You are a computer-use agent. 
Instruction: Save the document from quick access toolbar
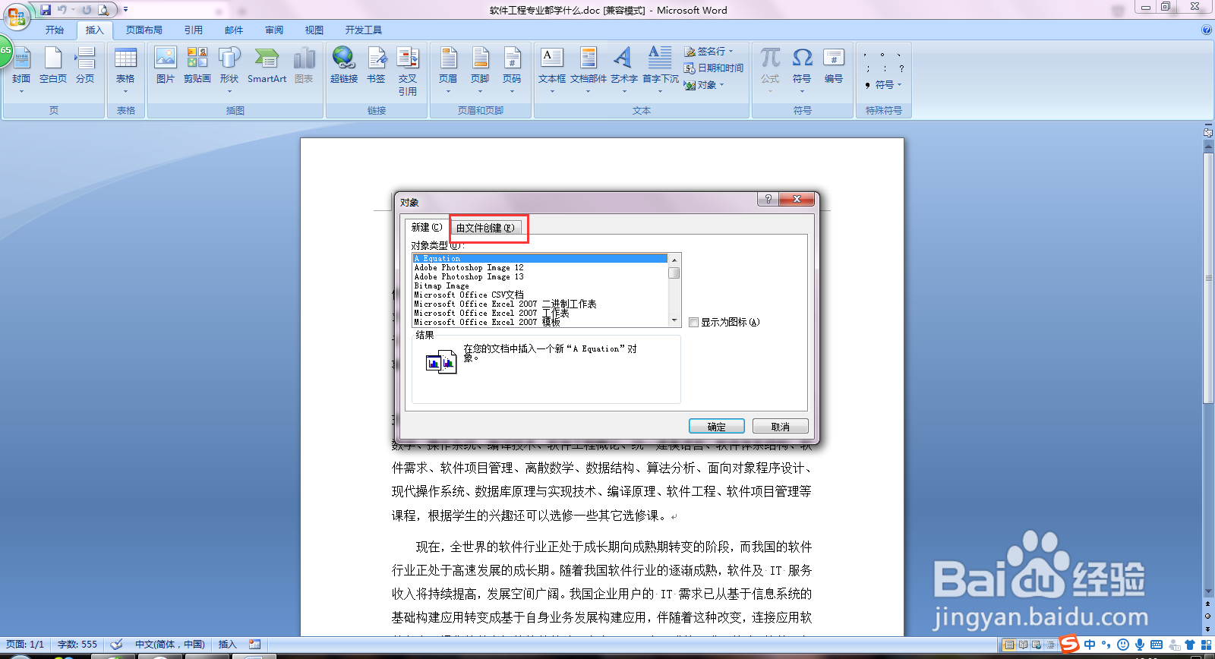pyautogui.click(x=46, y=10)
